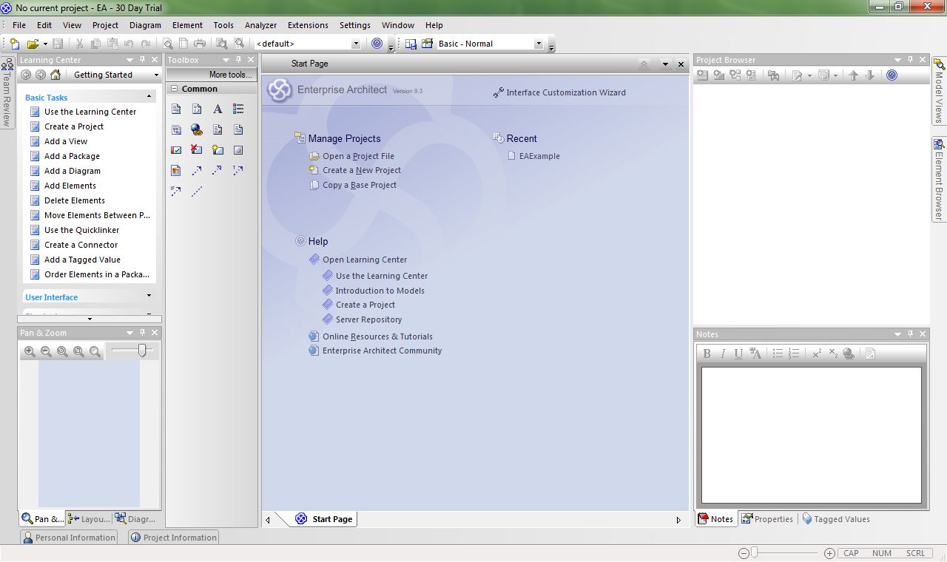Select the Hyperlink globe tool in the Toolbox

[197, 129]
